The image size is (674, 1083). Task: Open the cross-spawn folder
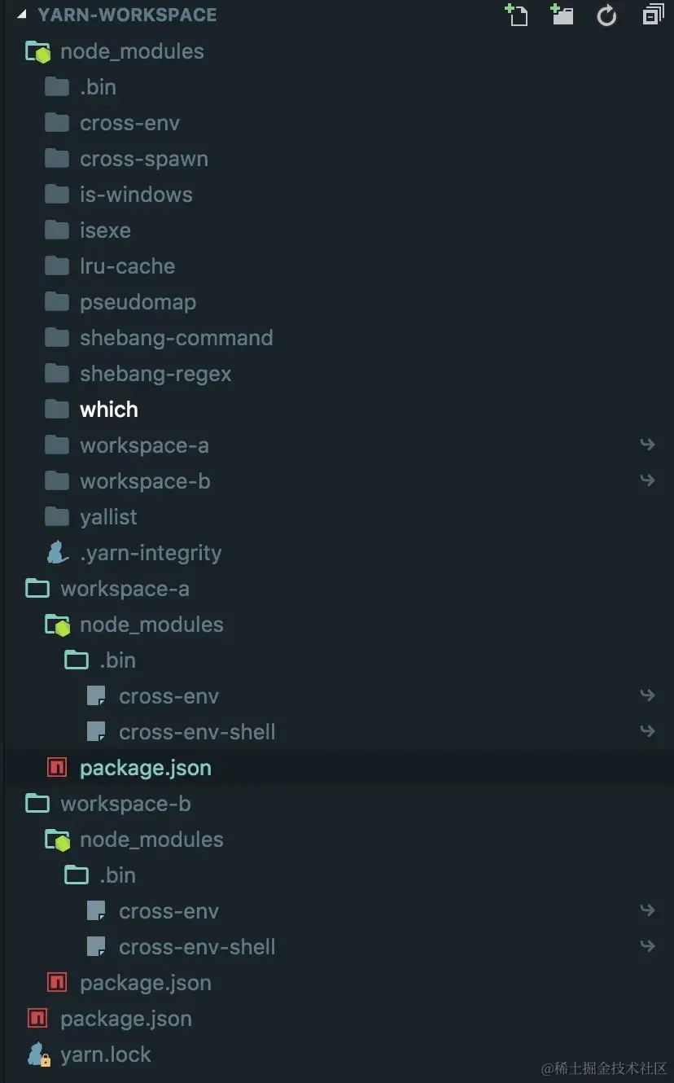coord(143,159)
